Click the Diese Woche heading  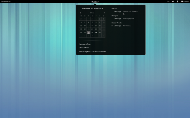click(x=117, y=23)
